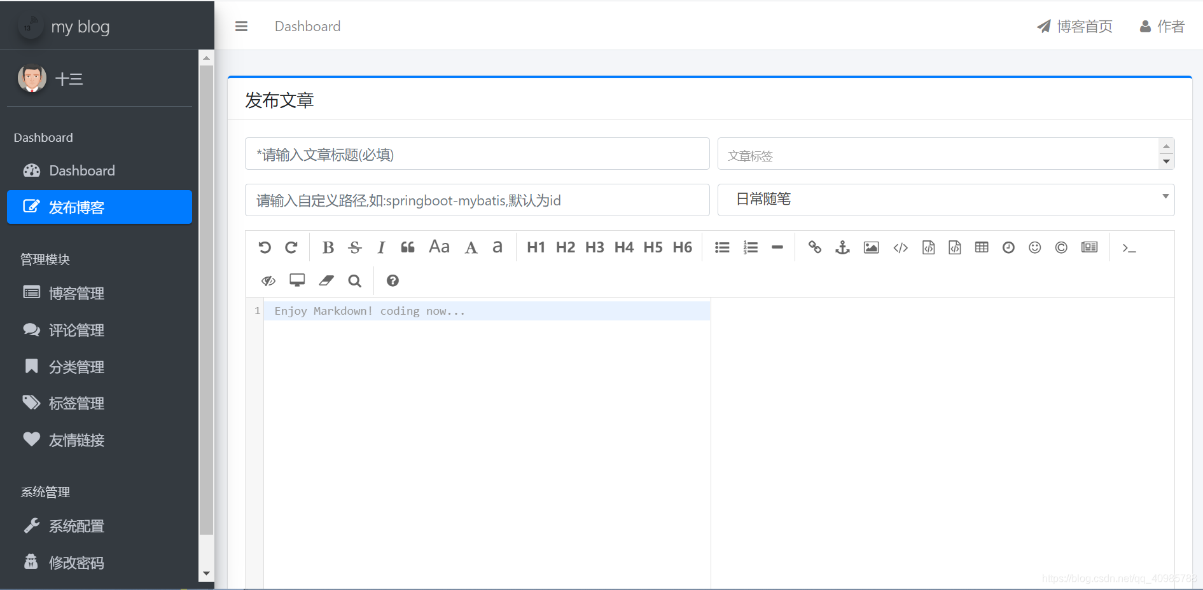The width and height of the screenshot is (1203, 590).
Task: Toggle sidebar with hamburger menu icon
Action: point(241,26)
